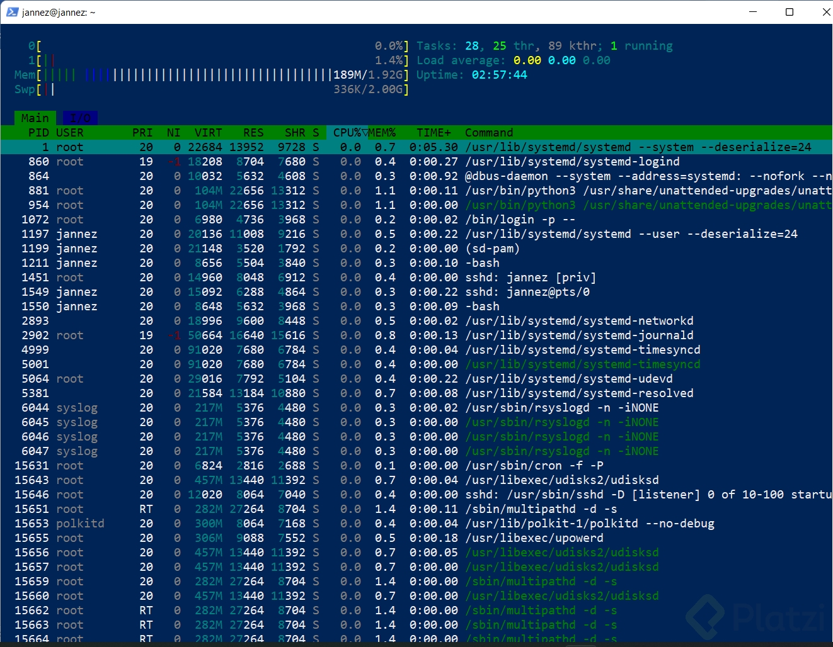Select the -bash process with PID 1550
Image resolution: width=833 pixels, height=647 pixels.
pos(417,307)
